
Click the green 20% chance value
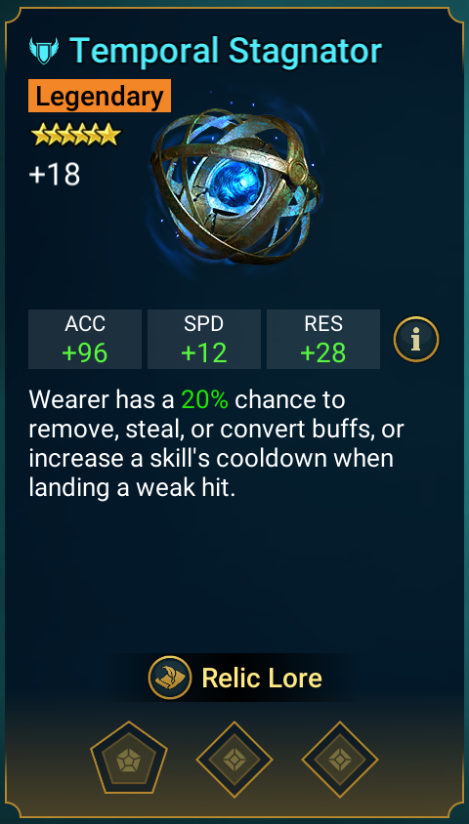click(x=204, y=400)
